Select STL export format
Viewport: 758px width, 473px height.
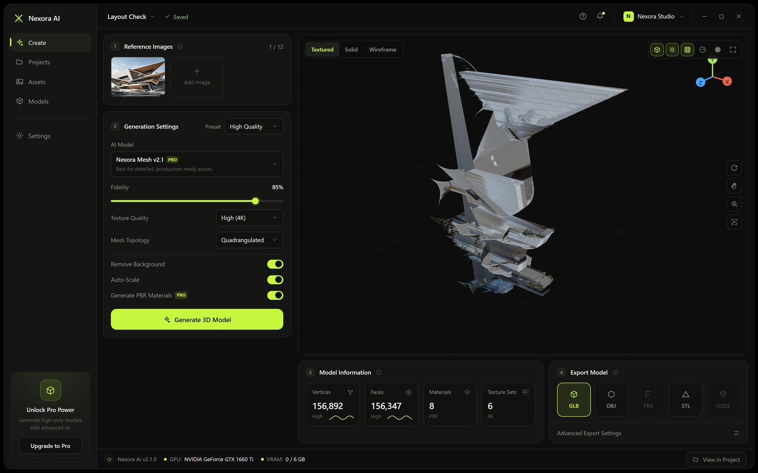[x=686, y=400]
